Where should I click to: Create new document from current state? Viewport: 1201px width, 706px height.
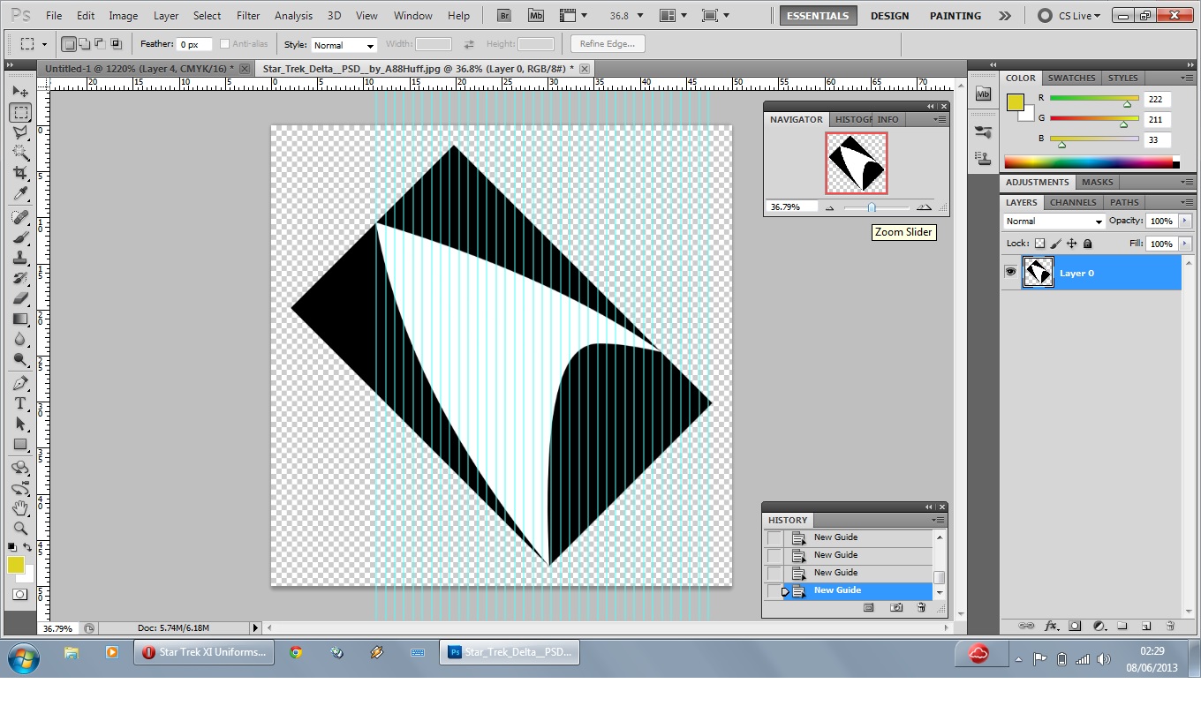[x=869, y=608]
